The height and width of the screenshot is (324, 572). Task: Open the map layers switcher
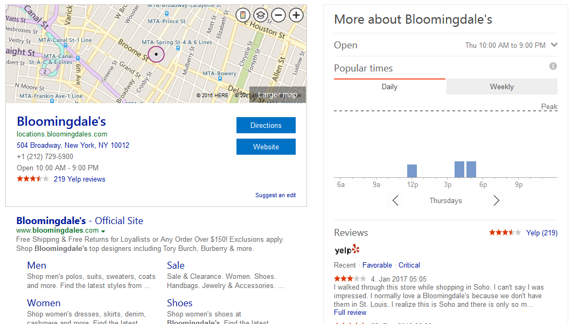[x=261, y=15]
